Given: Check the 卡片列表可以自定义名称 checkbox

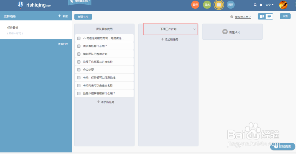Looking at the screenshot, I should click(79, 86).
